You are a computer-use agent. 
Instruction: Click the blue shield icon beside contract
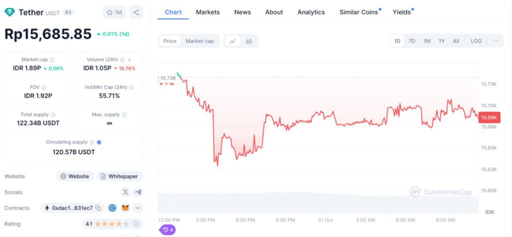pos(112,208)
